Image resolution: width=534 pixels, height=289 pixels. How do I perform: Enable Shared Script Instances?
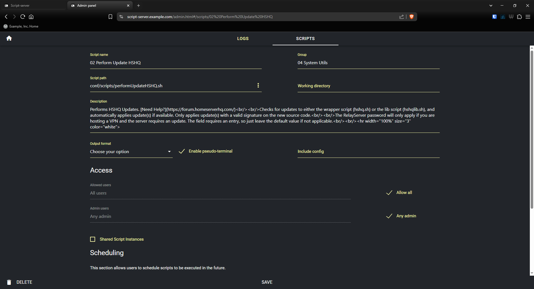(92, 239)
